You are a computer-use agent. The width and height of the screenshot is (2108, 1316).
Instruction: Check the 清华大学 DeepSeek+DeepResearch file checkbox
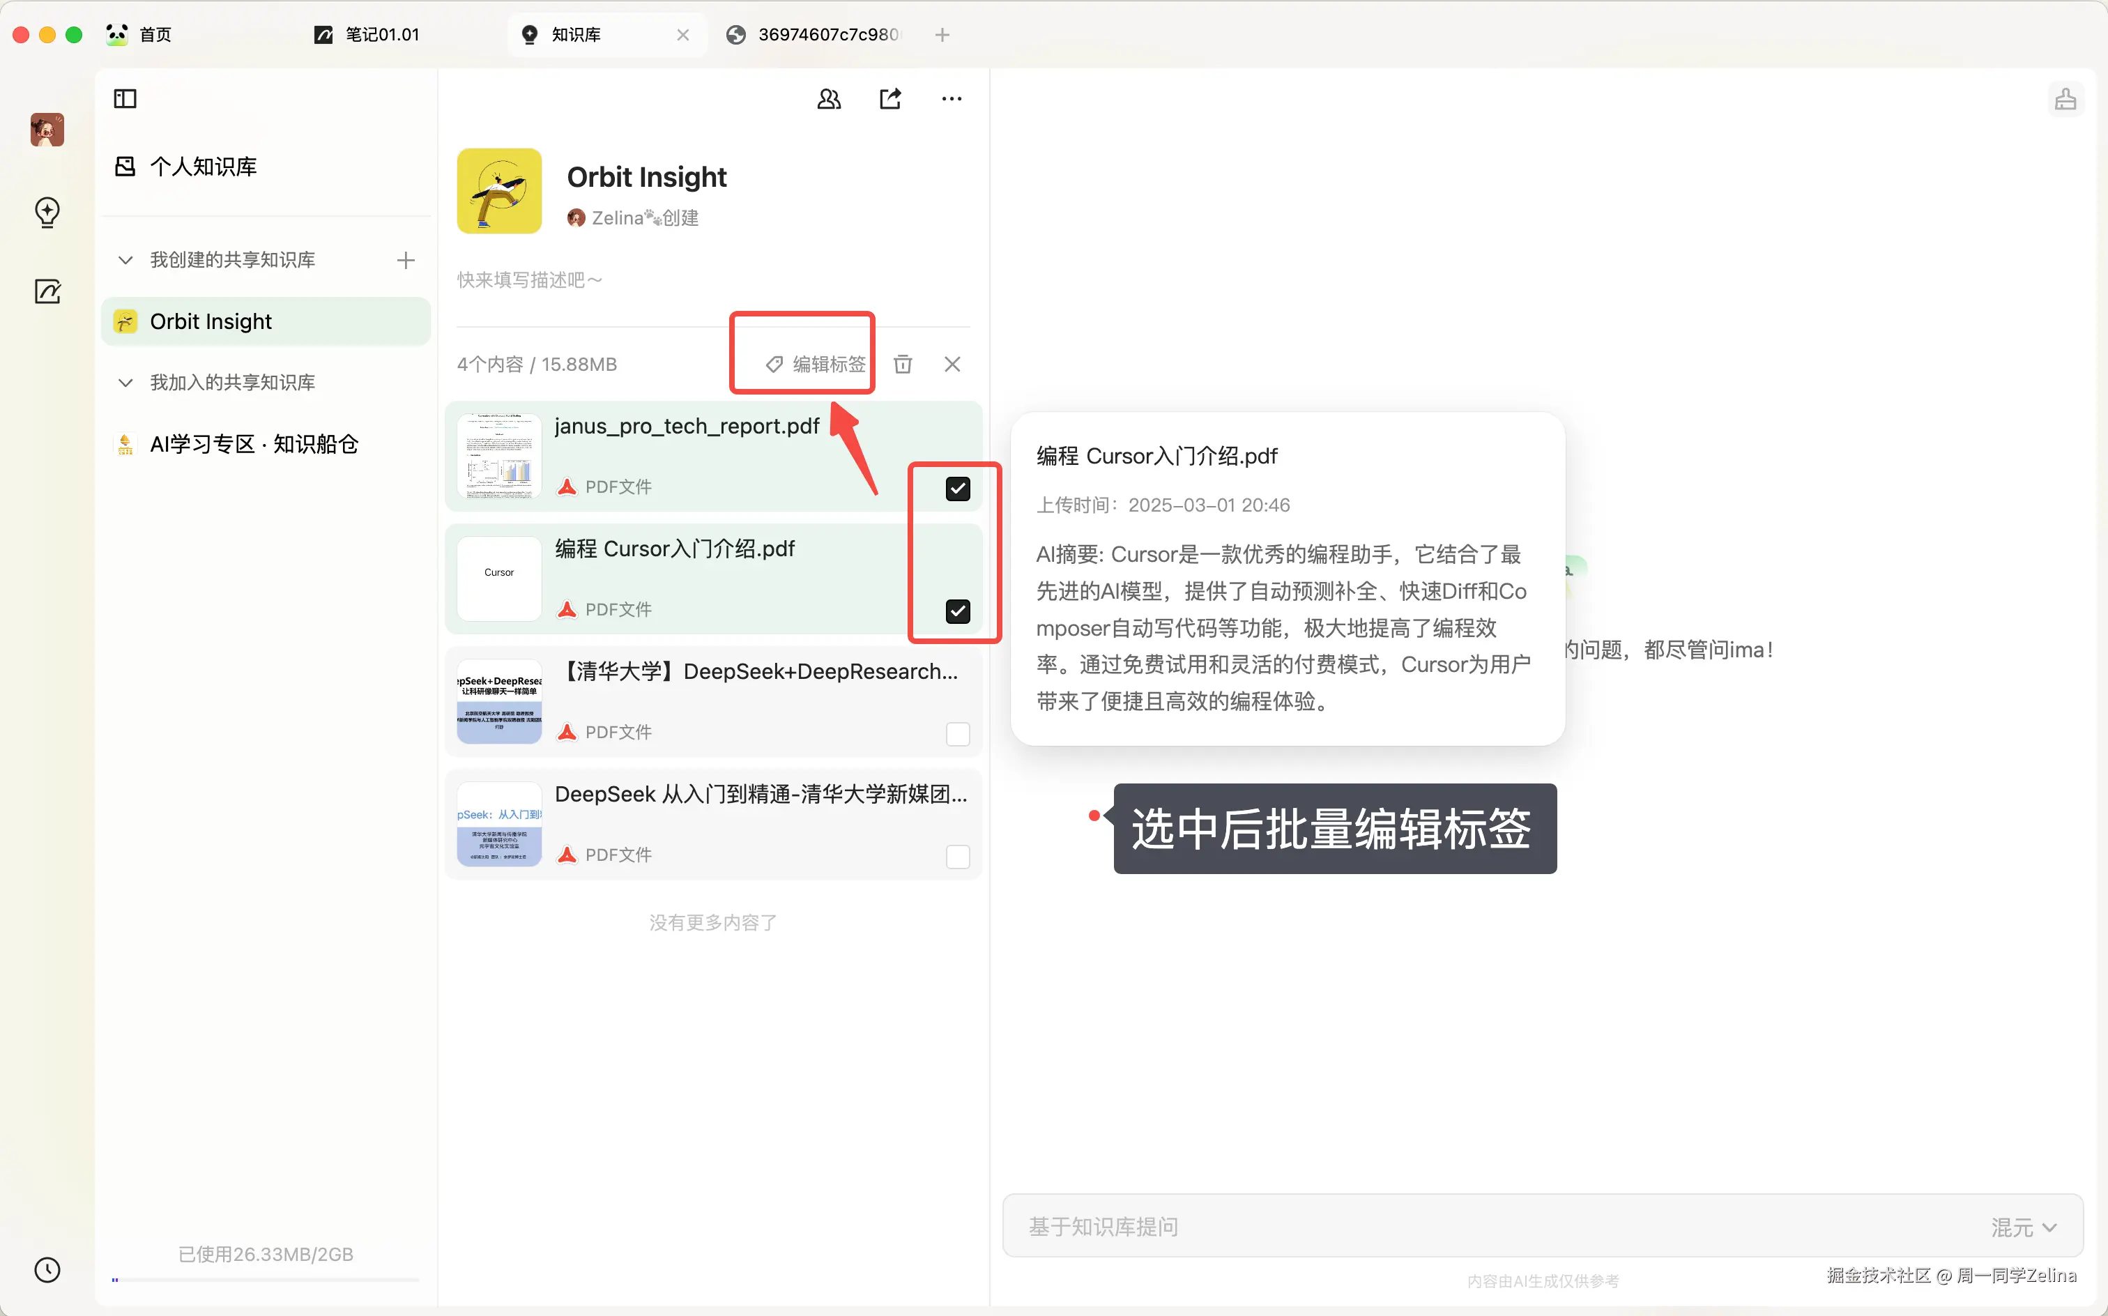(957, 734)
